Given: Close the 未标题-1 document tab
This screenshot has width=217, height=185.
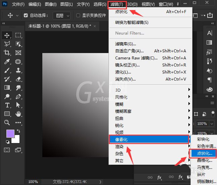Looking at the screenshot, I should tap(95, 26).
